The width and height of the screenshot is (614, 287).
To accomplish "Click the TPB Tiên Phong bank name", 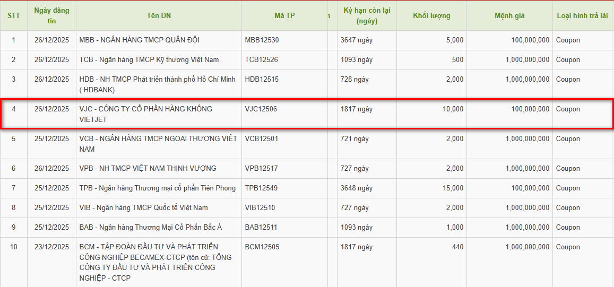I will (157, 188).
